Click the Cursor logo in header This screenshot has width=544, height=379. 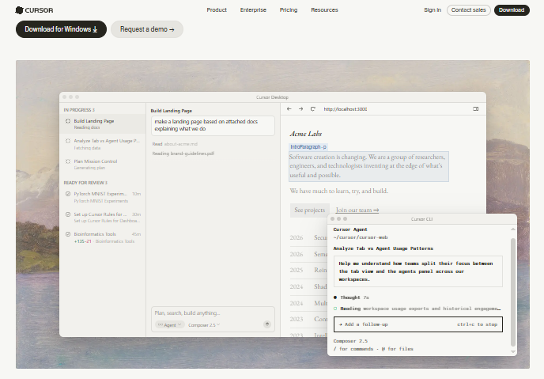pos(34,10)
